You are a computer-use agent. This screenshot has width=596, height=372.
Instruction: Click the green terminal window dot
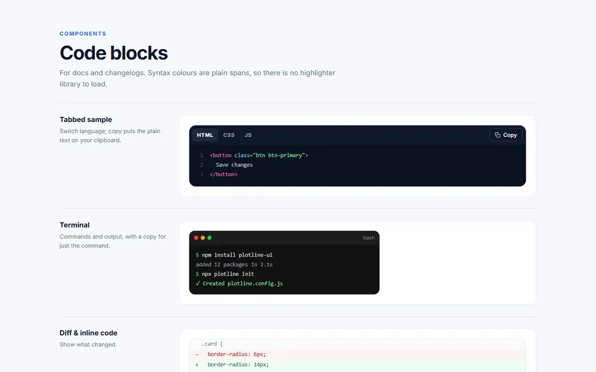click(209, 238)
